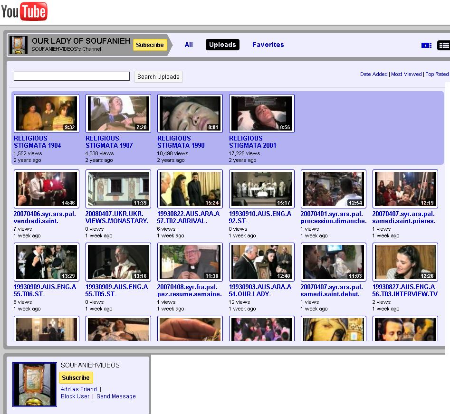Click 20070408.syr.fra.pal. pez.resume.semaine link
This screenshot has height=414, width=450.
point(190,291)
